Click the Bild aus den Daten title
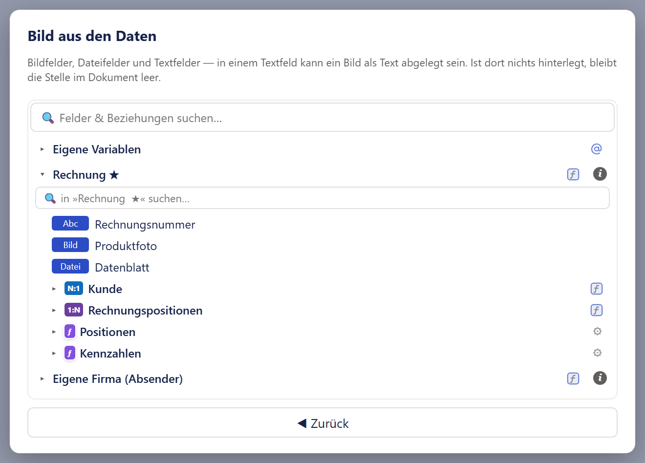This screenshot has height=463, width=645. [92, 36]
